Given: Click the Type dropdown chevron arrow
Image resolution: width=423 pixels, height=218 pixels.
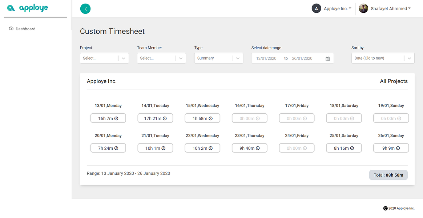Looking at the screenshot, I should tap(238, 58).
